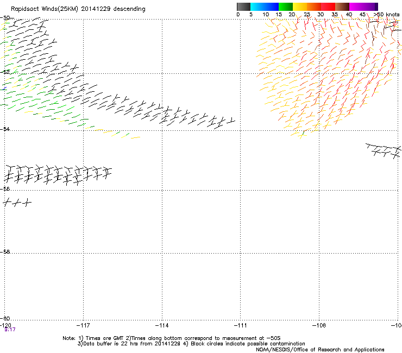This screenshot has width=402, height=353.
Task: Click the brown 35-40 knots color segment
Action: 342,7
